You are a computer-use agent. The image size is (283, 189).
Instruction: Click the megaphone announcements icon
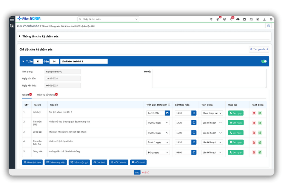point(218,19)
